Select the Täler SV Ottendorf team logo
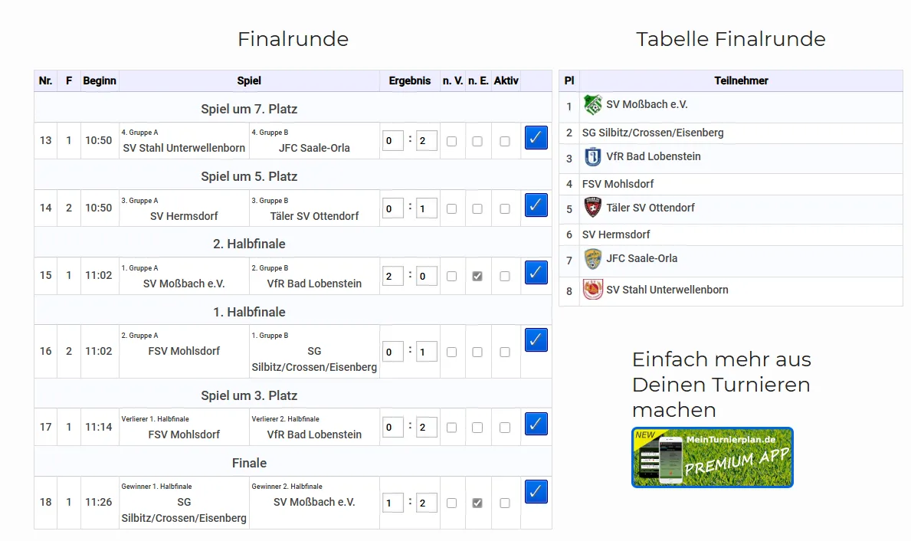Image resolution: width=911 pixels, height=541 pixels. [x=592, y=208]
